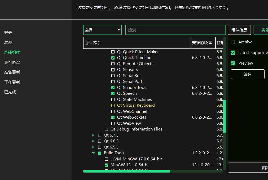Screen dimensions: 268x180
Task: Check LLVM-MinGW 17.0.6 64-bit checkbox
Action: click(x=106, y=159)
